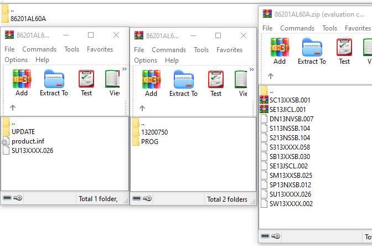Expand hidden toolbar buttons in the leftmost window
The image size is (372, 246).
click(x=125, y=69)
